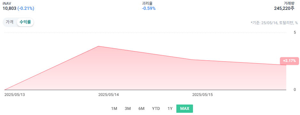Select the YTD period tab
Image resolution: width=300 pixels, height=115 pixels.
156,109
